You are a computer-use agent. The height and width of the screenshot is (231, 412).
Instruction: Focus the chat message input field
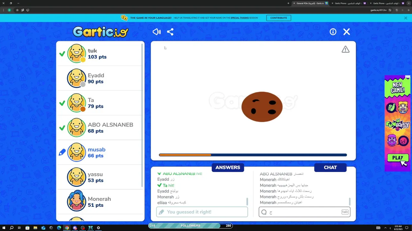304,212
